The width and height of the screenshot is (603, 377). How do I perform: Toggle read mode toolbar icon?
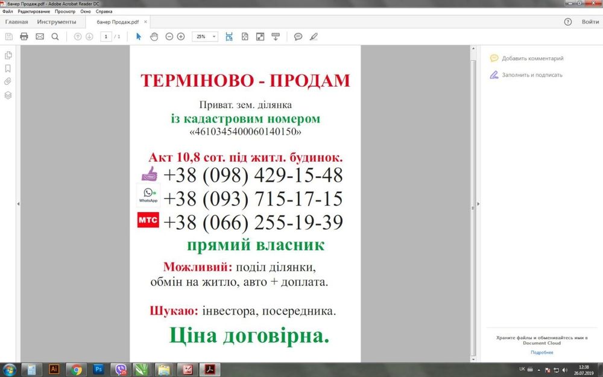[x=276, y=37]
